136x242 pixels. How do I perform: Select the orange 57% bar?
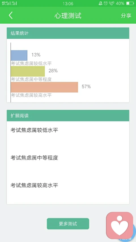click(x=44, y=87)
